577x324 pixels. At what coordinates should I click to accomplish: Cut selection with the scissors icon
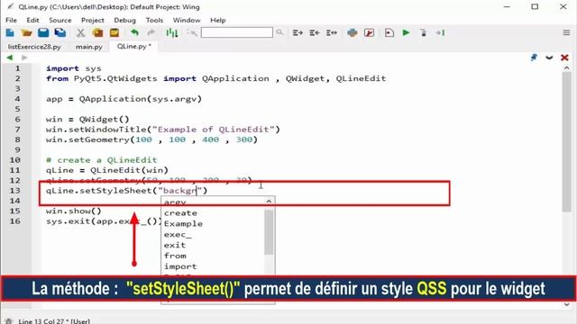tap(80, 33)
